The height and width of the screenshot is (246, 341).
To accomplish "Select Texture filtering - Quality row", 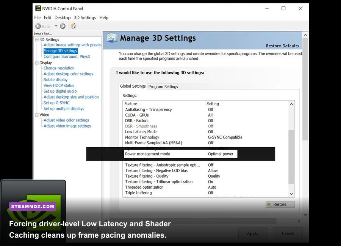I will click(x=205, y=176).
